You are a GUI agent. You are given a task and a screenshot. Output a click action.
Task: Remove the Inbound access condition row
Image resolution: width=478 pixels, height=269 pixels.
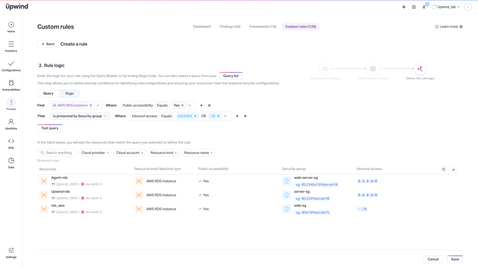point(245,116)
